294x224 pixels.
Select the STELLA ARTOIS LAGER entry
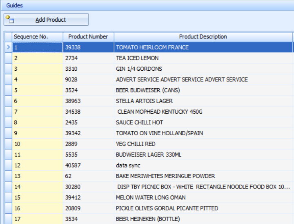pyautogui.click(x=144, y=101)
